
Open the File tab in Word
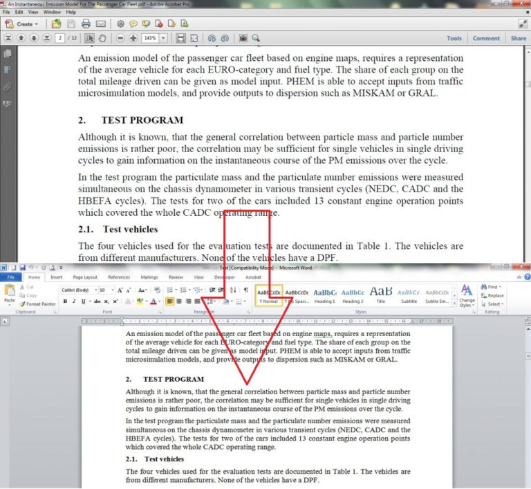[x=11, y=277]
